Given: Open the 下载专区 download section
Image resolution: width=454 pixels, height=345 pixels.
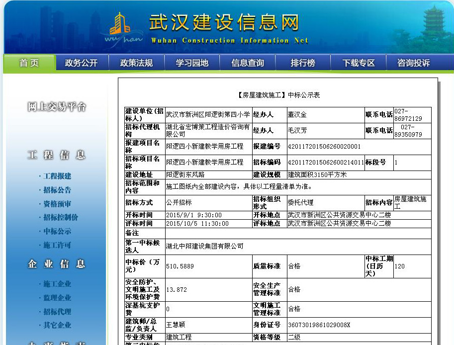Looking at the screenshot, I should (359, 63).
